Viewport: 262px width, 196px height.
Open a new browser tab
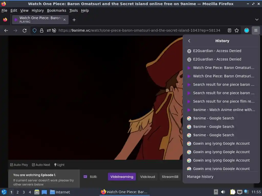[74, 20]
